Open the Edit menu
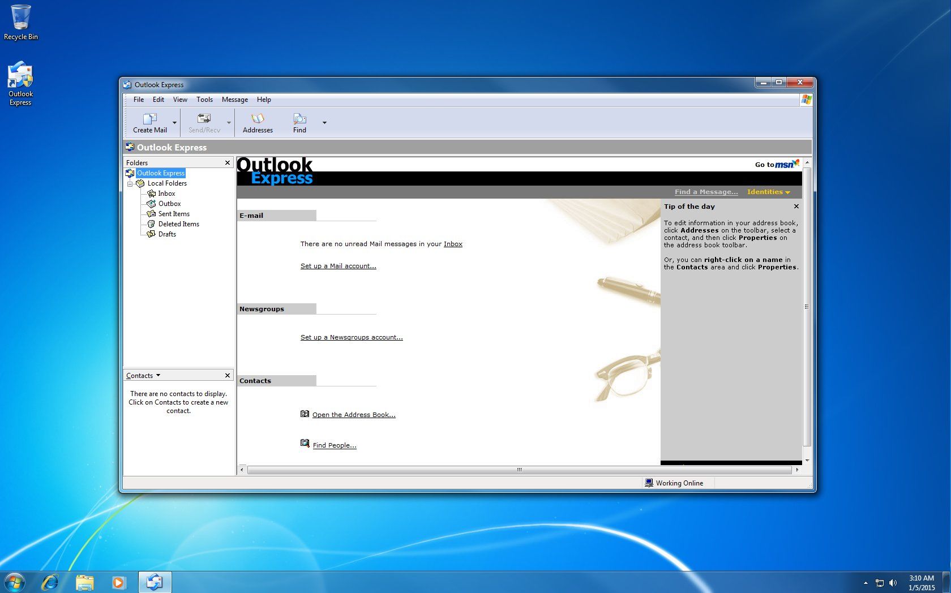This screenshot has width=951, height=593. (158, 100)
